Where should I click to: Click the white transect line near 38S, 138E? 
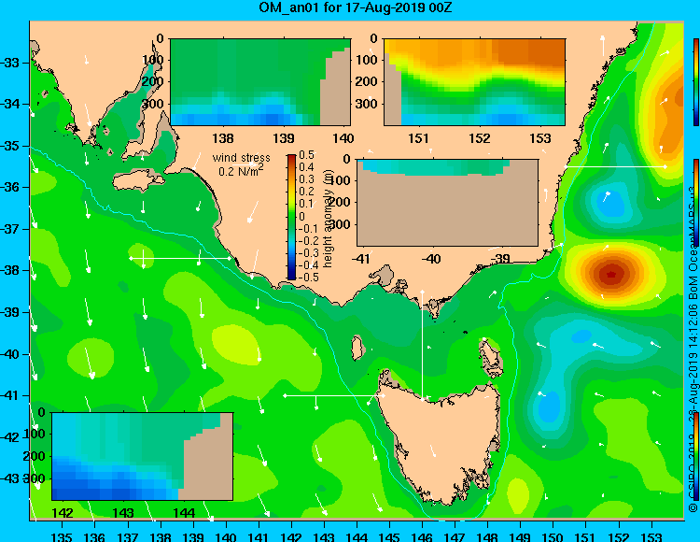point(180,258)
